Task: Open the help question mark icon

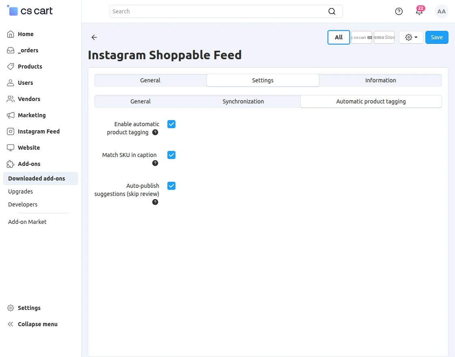Action: 399,11
